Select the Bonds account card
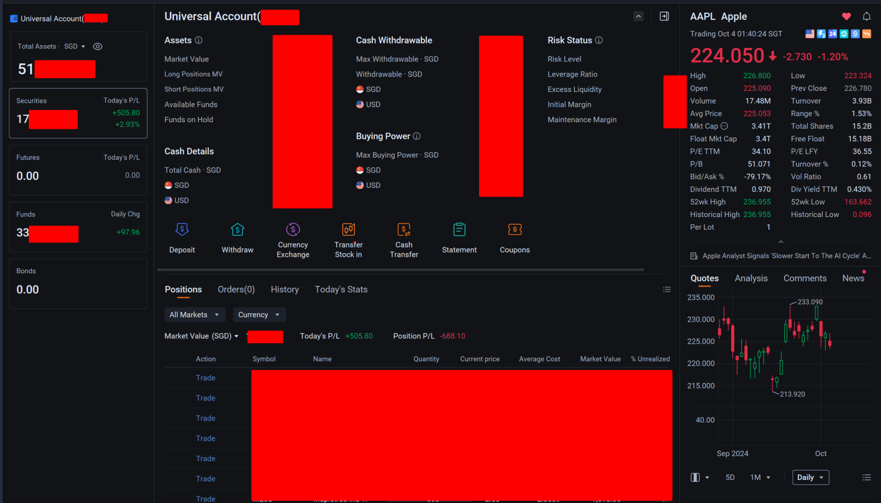Screen dimensions: 881x503 78,284
